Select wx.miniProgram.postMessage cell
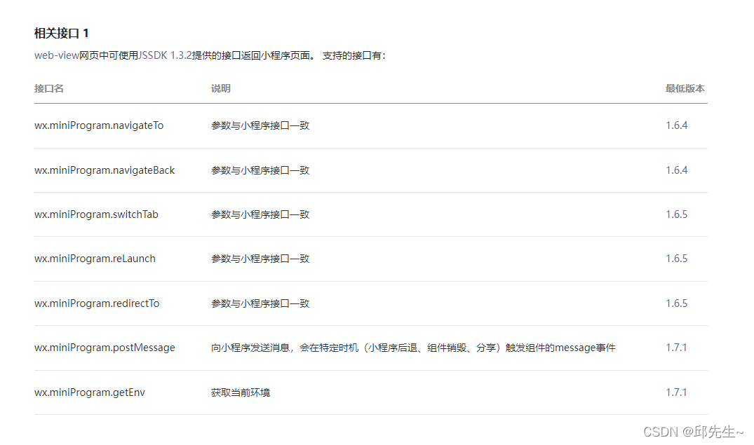The width and height of the screenshot is (754, 445). pyautogui.click(x=105, y=348)
